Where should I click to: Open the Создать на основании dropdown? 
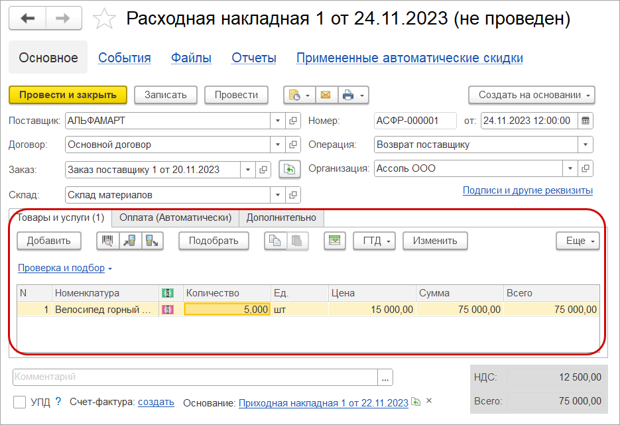pyautogui.click(x=531, y=95)
